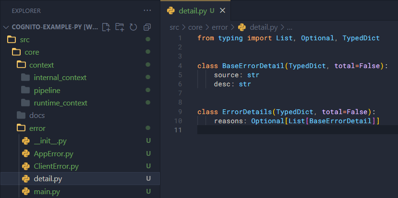Collapse all folders in Explorer
398x198 pixels.
pos(147,27)
